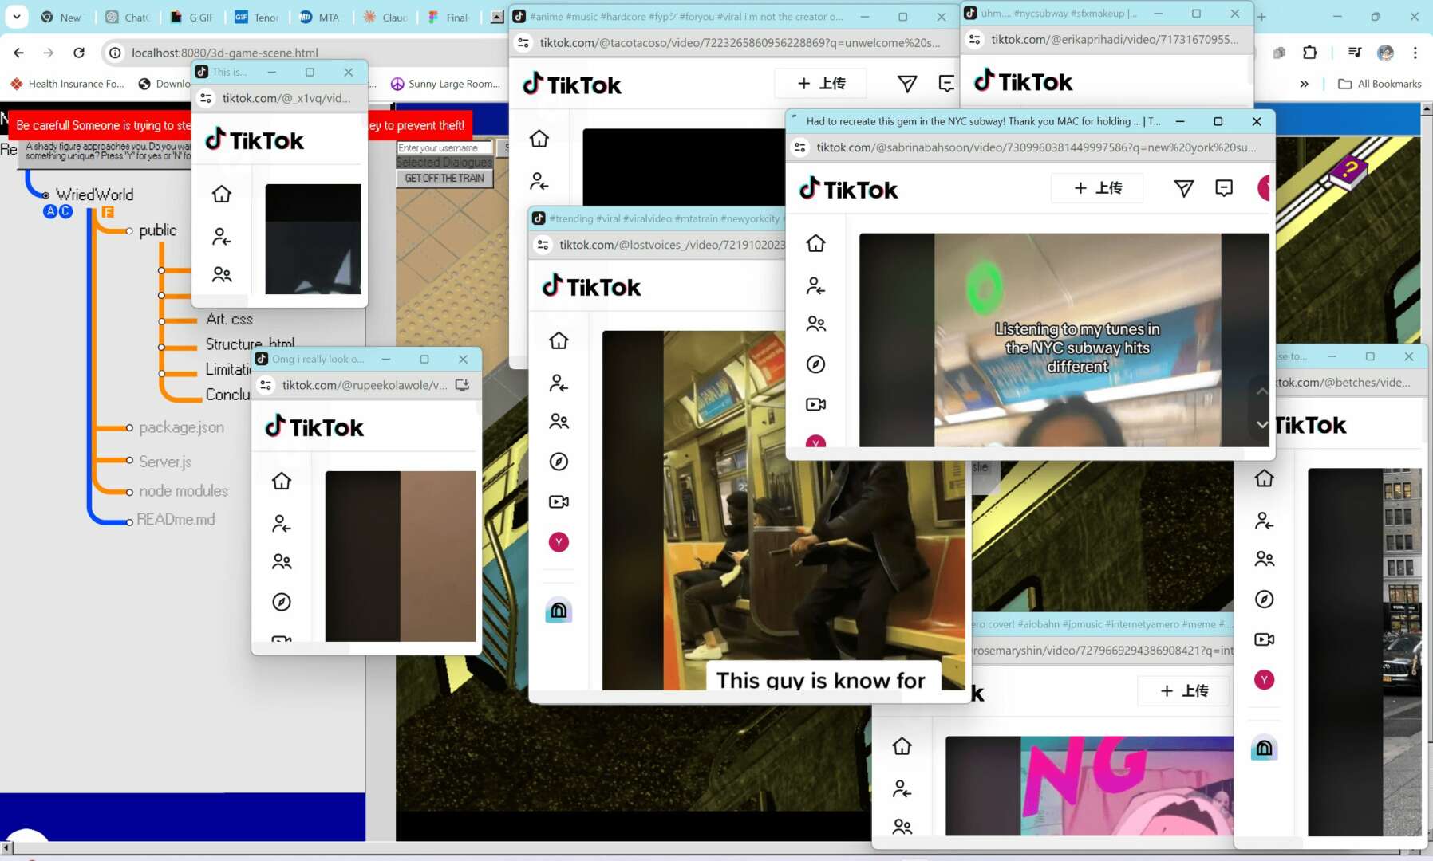Open Explore compass in sabrinabahsoon TikTok window
Screen dimensions: 1433x861
[815, 364]
